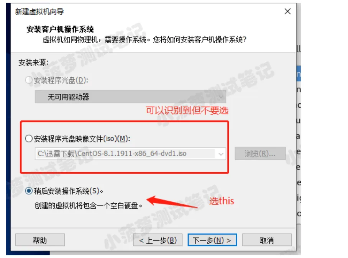Viewport: 348px width, 258px height.
Task: Click the 创建的虚拟机将包含一个空白硬盘 description text
Action: [x=88, y=206]
